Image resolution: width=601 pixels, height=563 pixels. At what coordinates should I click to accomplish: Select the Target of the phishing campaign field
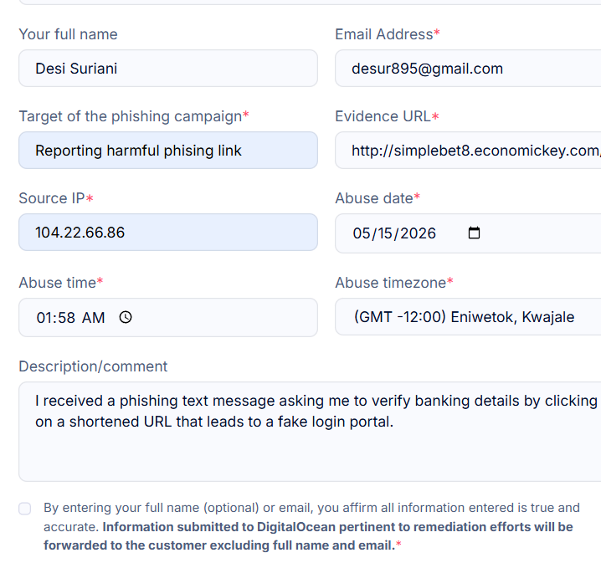click(168, 150)
